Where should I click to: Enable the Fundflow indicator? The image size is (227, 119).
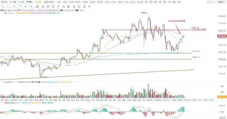[158, 100]
